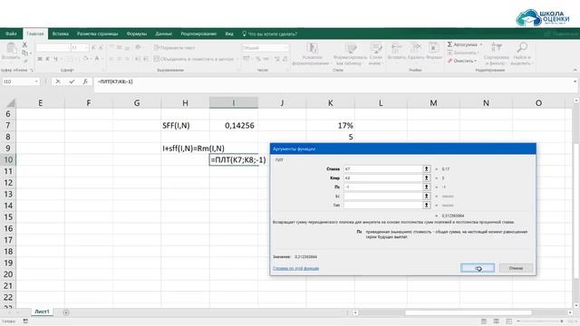The height and width of the screenshot is (326, 580).
Task: Click the Fill (Заполнить) icon
Action: (x=449, y=53)
